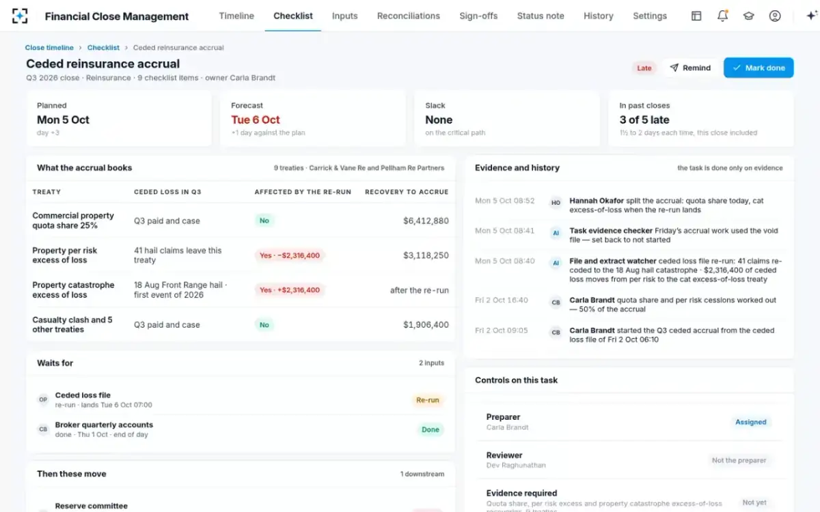Click the No badge in Casualty clash row
Image resolution: width=820 pixels, height=512 pixels.
tap(264, 325)
